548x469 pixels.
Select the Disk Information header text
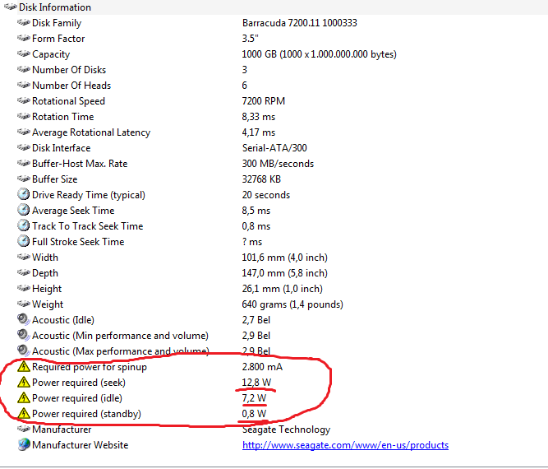(55, 7)
